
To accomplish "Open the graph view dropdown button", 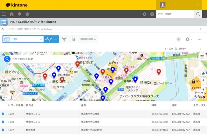I will [51, 39].
